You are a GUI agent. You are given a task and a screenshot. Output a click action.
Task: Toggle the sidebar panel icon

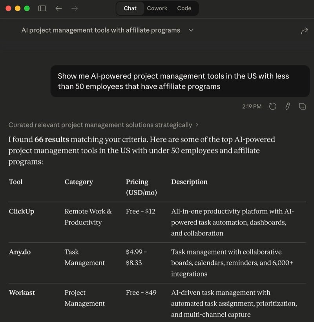coord(42,8)
